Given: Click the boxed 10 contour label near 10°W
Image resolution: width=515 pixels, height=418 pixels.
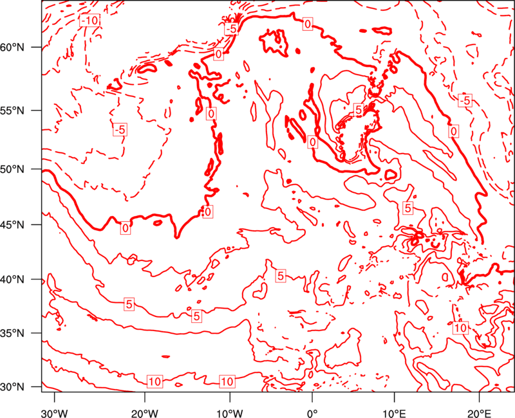Looking at the screenshot, I should [x=227, y=381].
